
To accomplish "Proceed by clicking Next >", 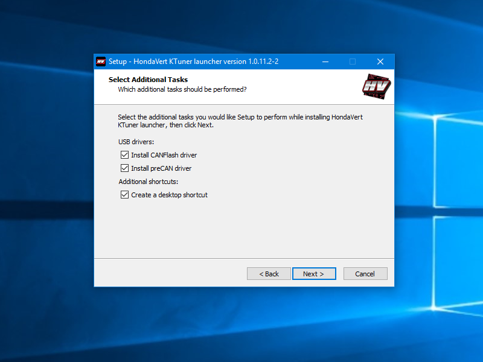I will pyautogui.click(x=314, y=274).
